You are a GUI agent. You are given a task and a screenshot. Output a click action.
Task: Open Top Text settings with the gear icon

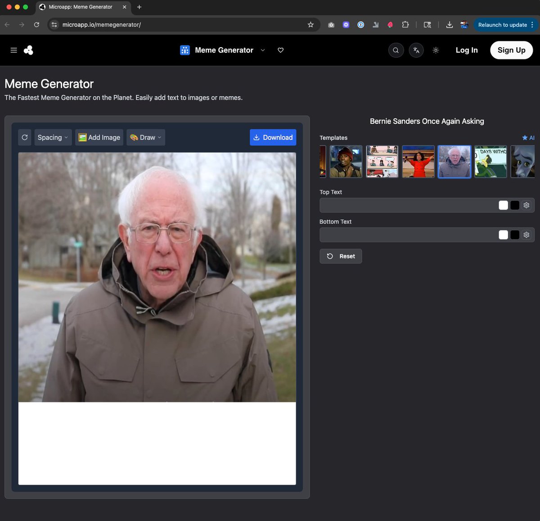pos(526,205)
